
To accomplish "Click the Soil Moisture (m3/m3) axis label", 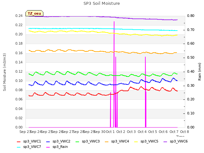I will coord(4,72).
